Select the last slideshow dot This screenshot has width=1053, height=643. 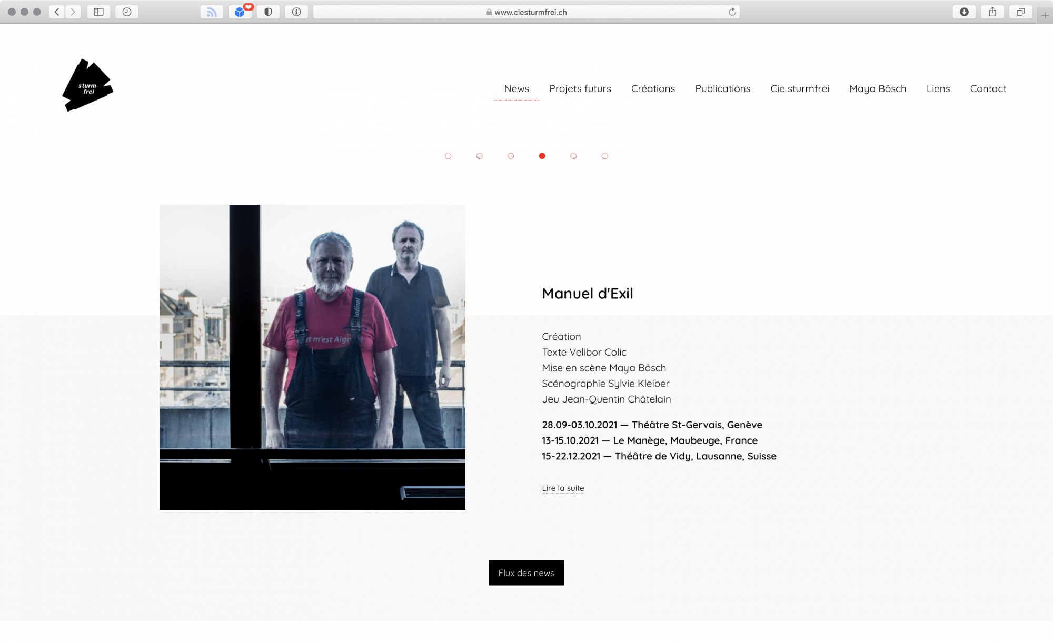click(x=604, y=156)
